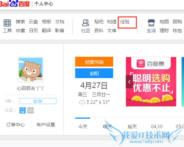
Task: Click the email verification icon
Action: [31, 110]
